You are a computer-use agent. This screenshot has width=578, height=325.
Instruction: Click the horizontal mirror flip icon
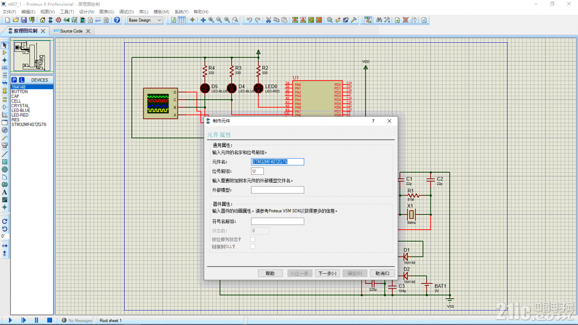(x=4, y=245)
